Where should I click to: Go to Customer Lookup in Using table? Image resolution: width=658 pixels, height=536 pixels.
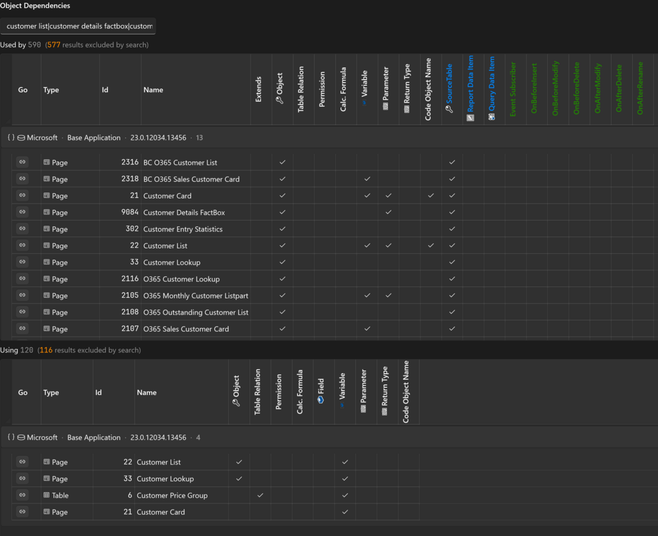(22, 478)
